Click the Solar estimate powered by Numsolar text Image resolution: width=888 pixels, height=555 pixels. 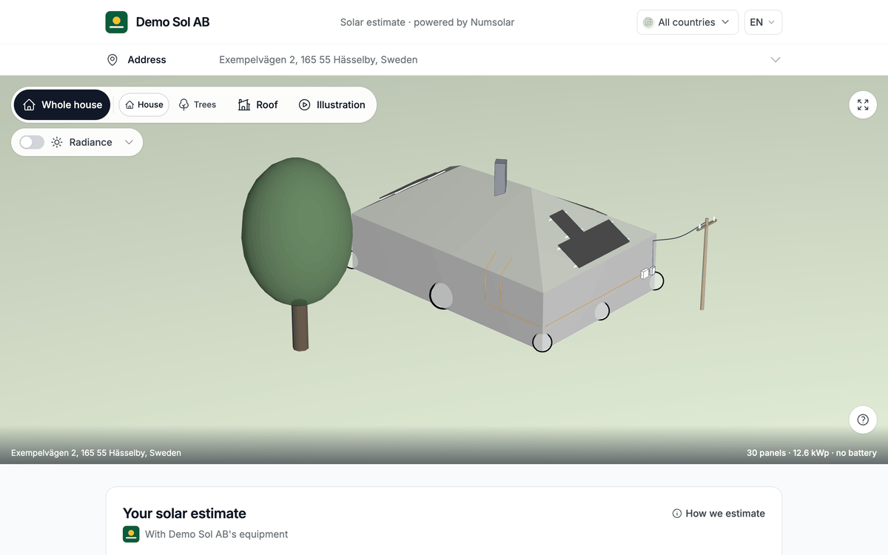[427, 22]
